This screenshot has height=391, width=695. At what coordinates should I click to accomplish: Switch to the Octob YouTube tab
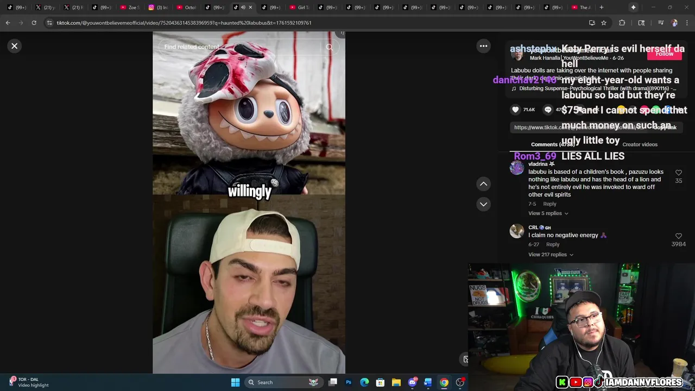[187, 8]
